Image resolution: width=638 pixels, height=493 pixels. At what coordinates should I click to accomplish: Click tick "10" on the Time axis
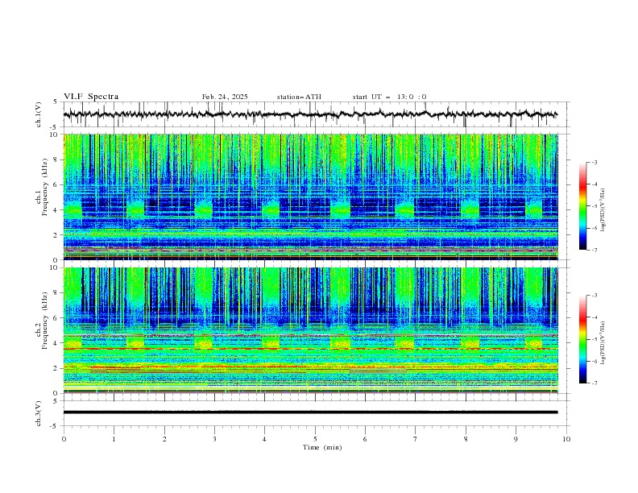566,439
